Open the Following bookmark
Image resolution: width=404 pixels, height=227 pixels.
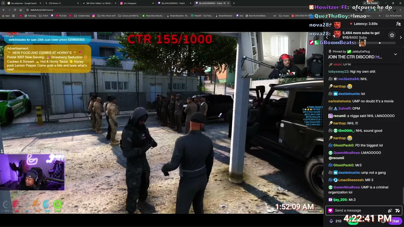click(x=30, y=16)
